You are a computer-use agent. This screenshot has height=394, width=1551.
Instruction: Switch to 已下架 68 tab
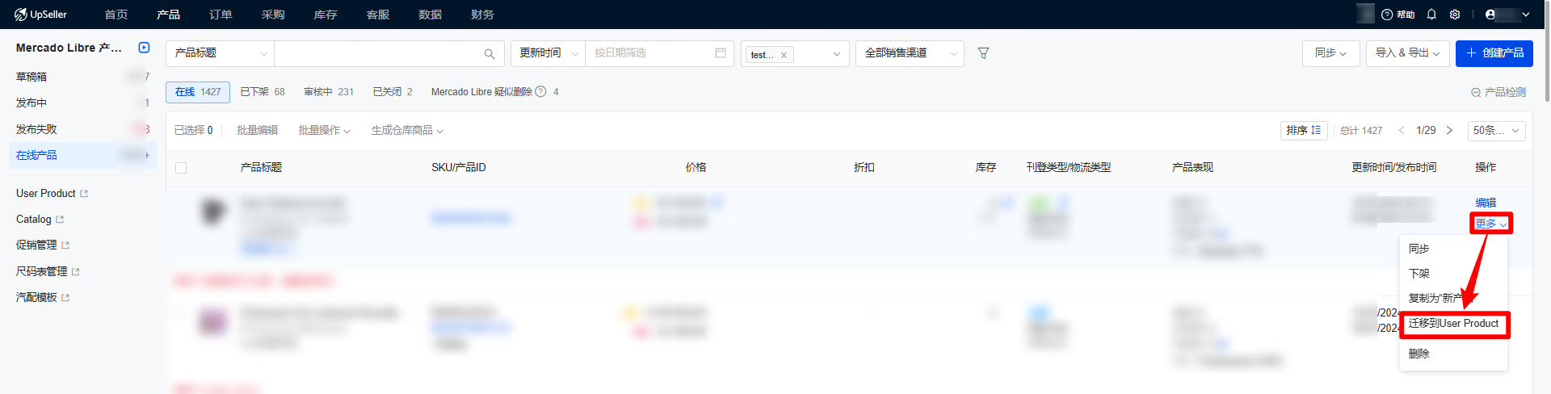[x=263, y=92]
